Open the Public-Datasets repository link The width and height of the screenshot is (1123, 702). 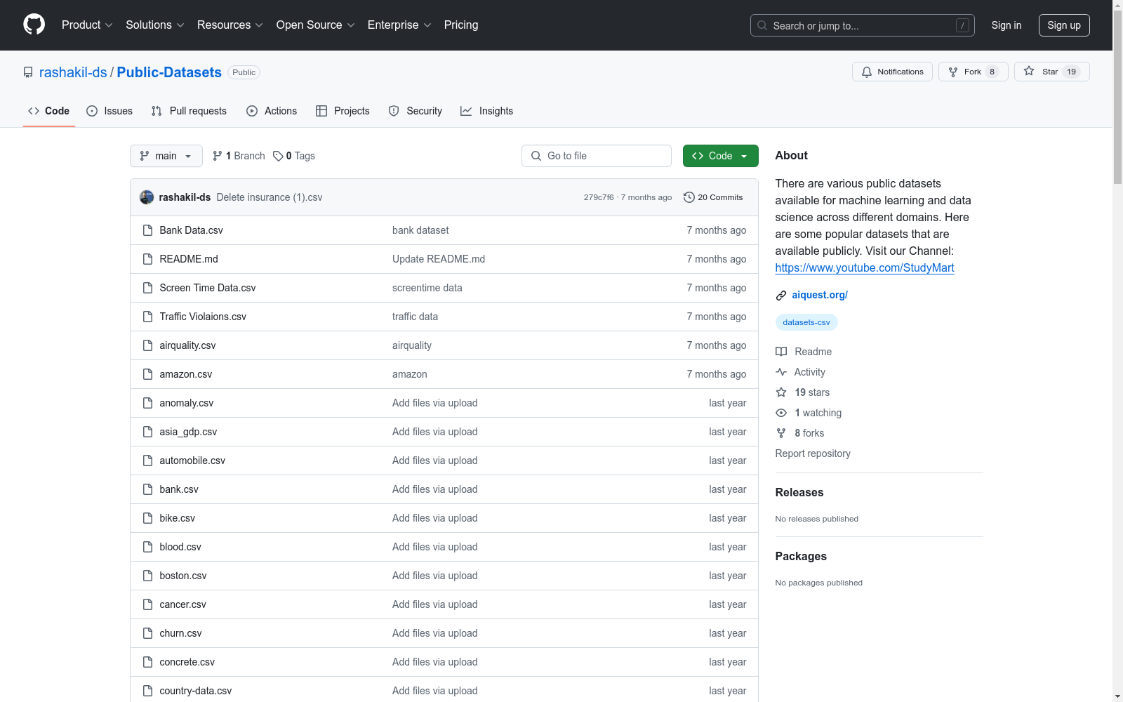click(x=169, y=72)
